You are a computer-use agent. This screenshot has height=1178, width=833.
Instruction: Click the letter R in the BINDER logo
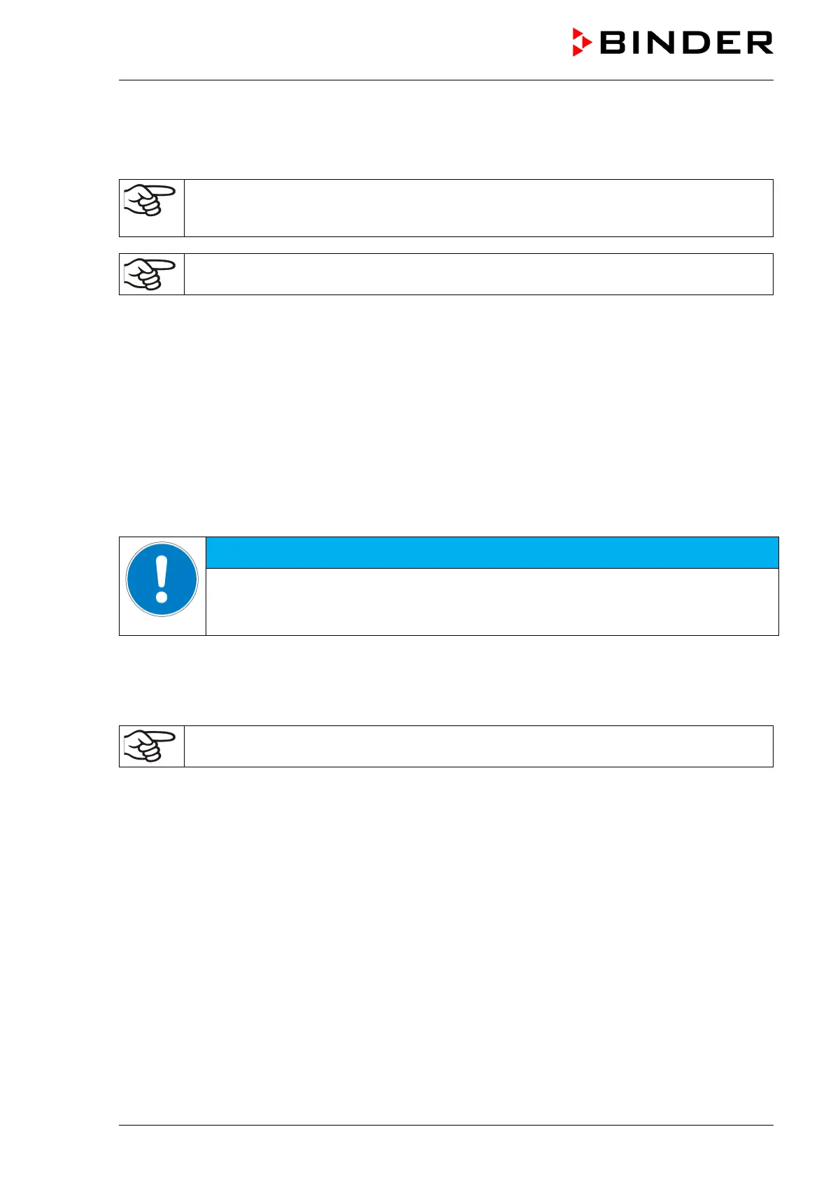tap(757, 43)
